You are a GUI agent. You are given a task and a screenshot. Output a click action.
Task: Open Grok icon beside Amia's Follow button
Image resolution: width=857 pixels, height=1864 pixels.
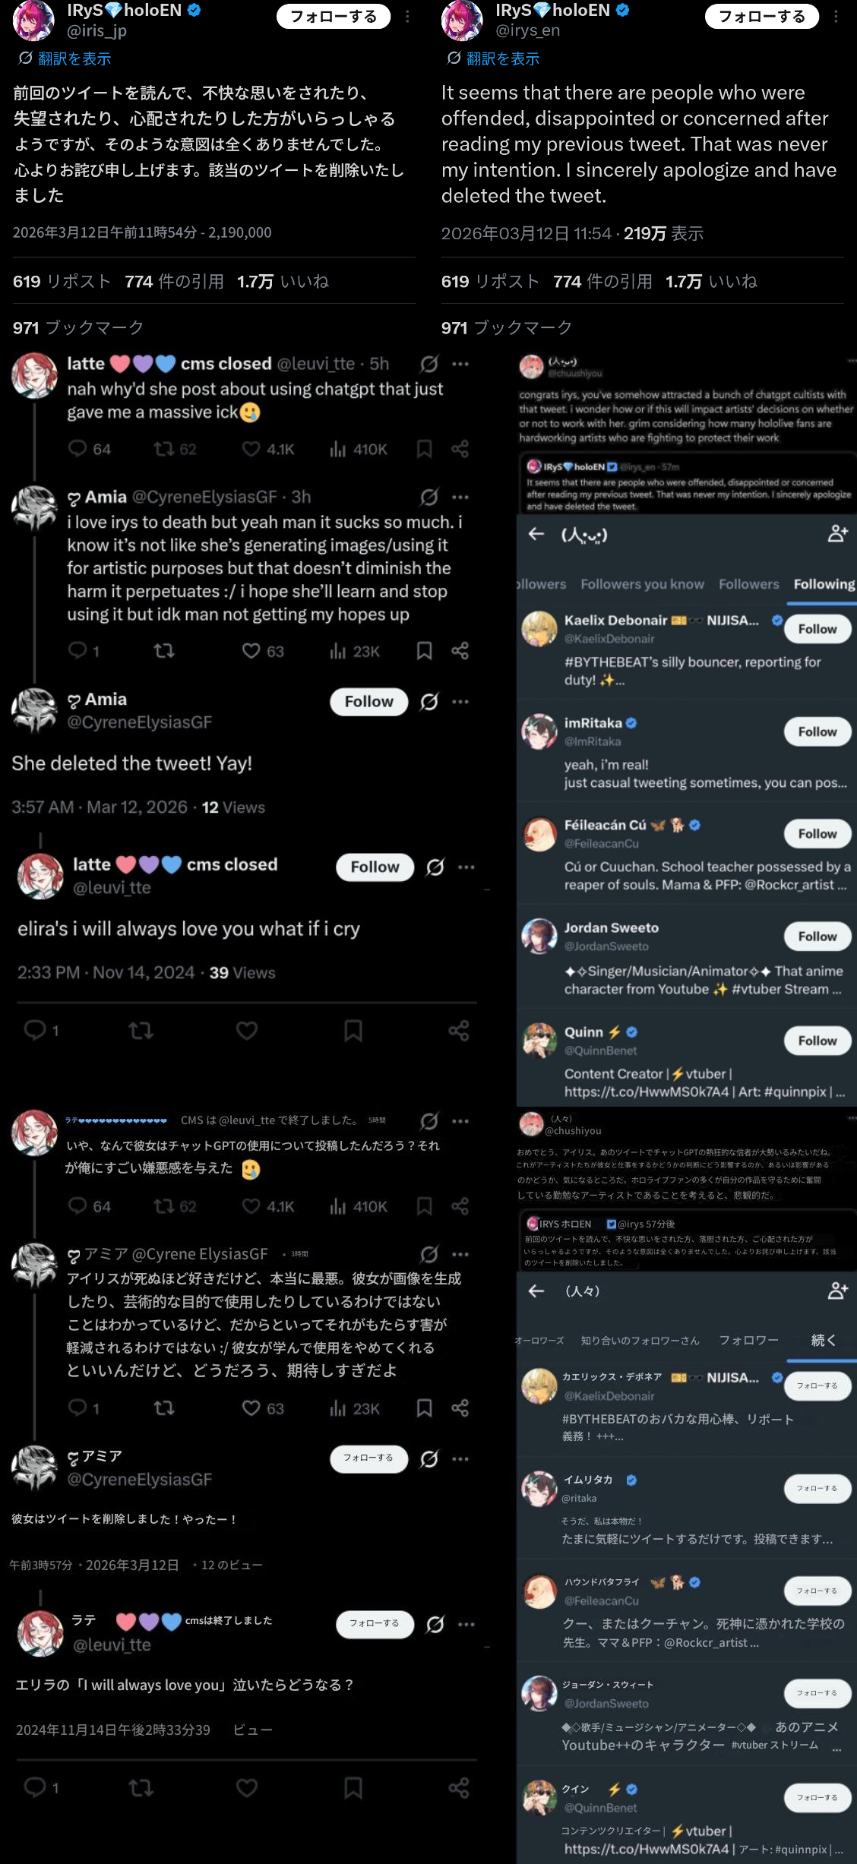pyautogui.click(x=429, y=702)
